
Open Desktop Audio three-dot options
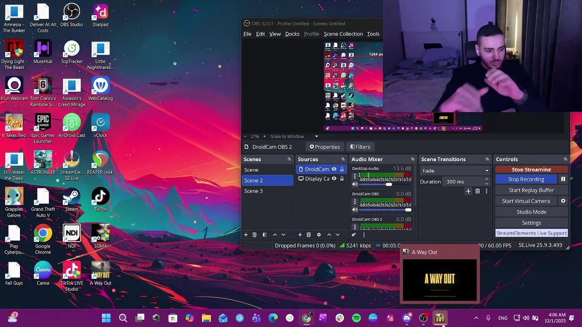coord(355,176)
